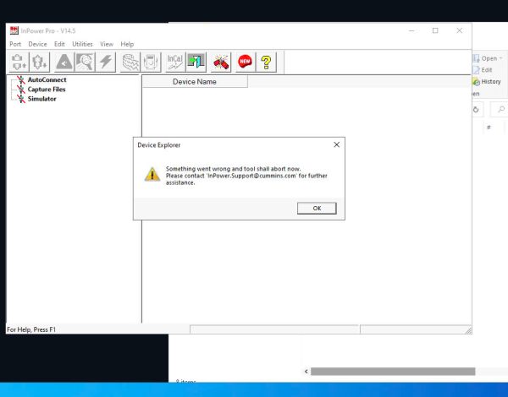The width and height of the screenshot is (508, 397).
Task: Open the strip chart toolbar tool
Action: point(130,62)
